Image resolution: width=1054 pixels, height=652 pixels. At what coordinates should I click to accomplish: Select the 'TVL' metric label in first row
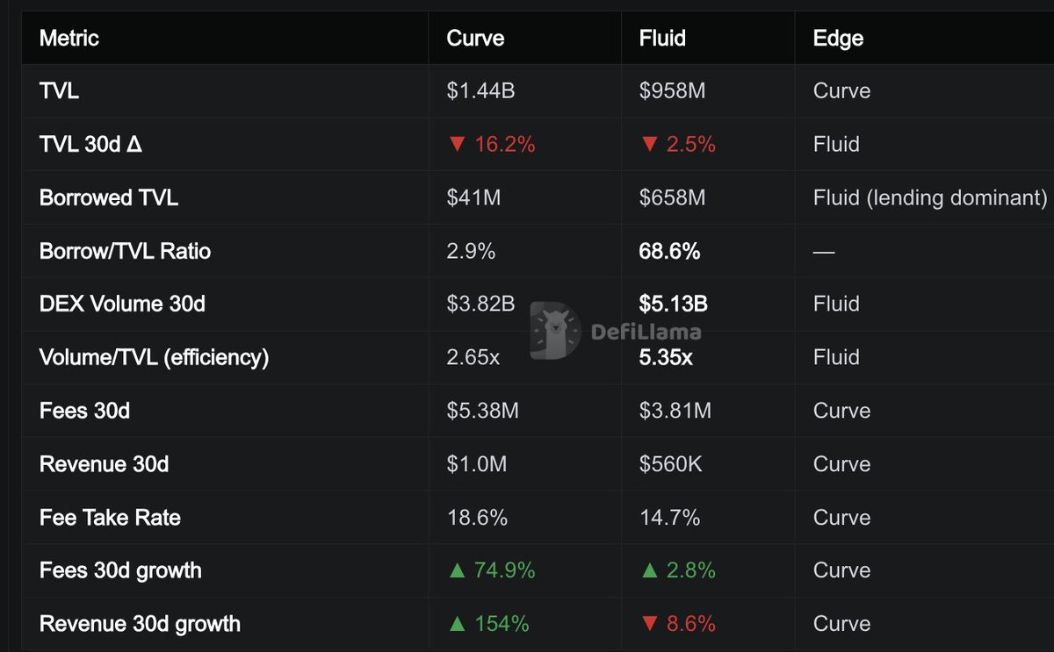pos(59,91)
